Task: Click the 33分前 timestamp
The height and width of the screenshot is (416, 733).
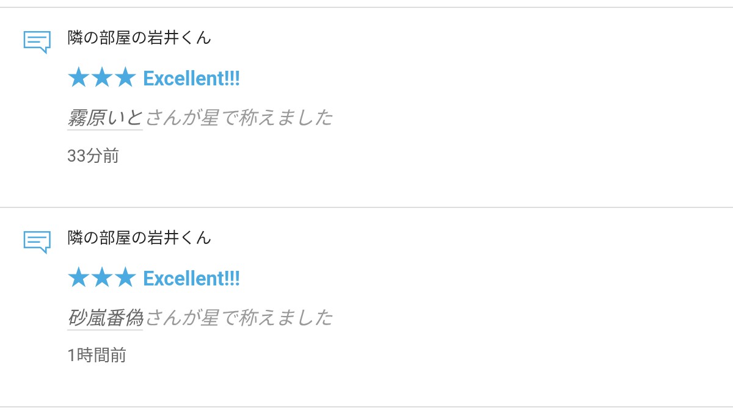Action: click(x=93, y=156)
